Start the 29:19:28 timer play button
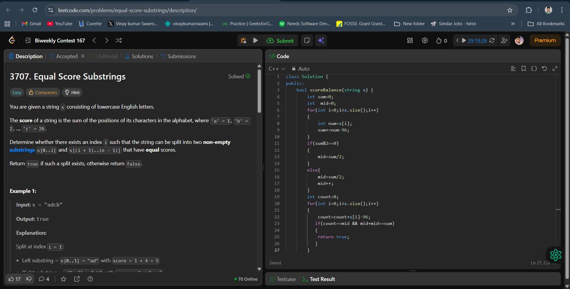 click(x=465, y=41)
